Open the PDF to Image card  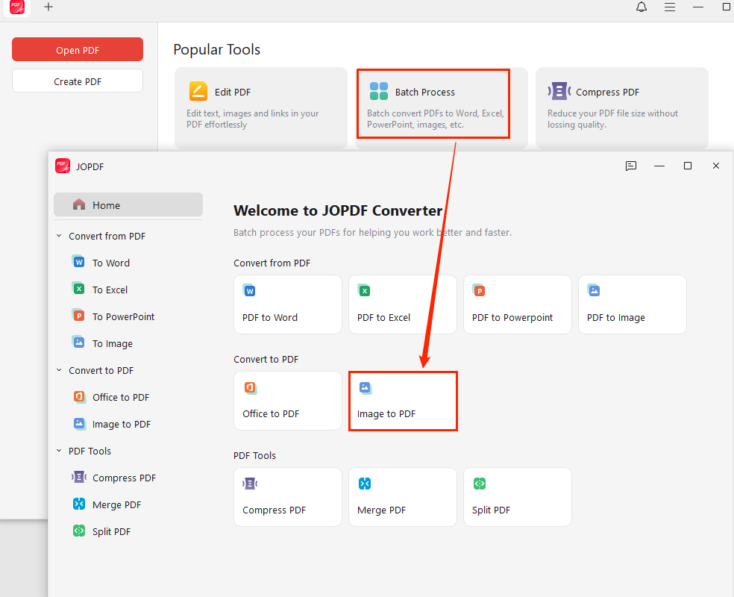633,304
